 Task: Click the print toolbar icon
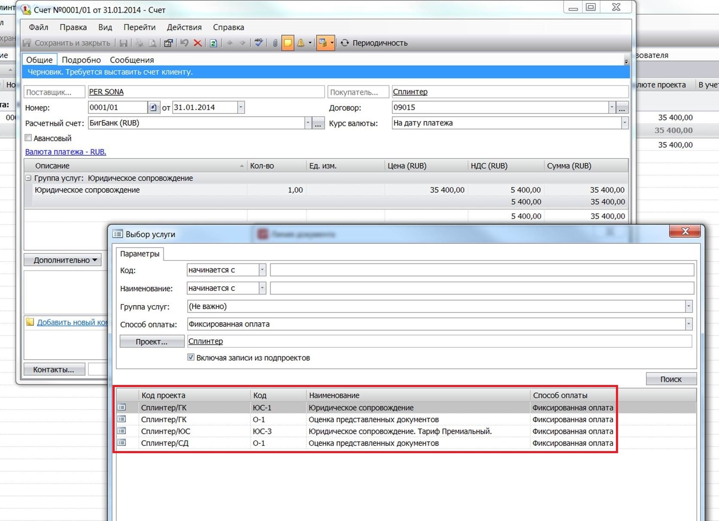(x=139, y=43)
